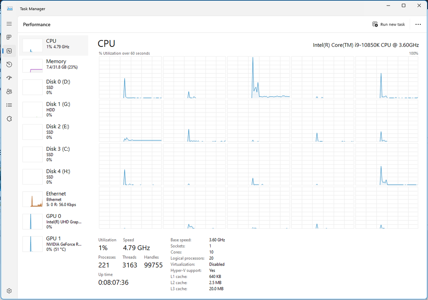Select GPU 1 NVIDIA GeForce entry

(54, 244)
